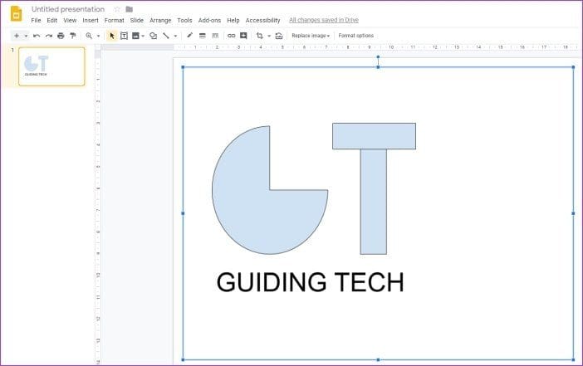Open the Add-ons menu

(209, 21)
